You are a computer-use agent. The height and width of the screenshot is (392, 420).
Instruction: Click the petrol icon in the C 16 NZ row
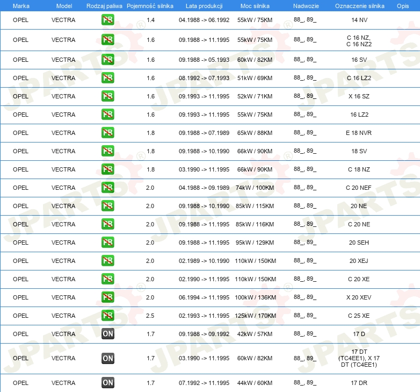click(x=107, y=40)
